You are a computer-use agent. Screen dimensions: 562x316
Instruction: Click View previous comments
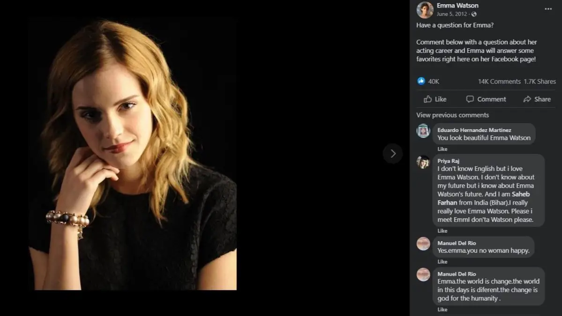(452, 115)
